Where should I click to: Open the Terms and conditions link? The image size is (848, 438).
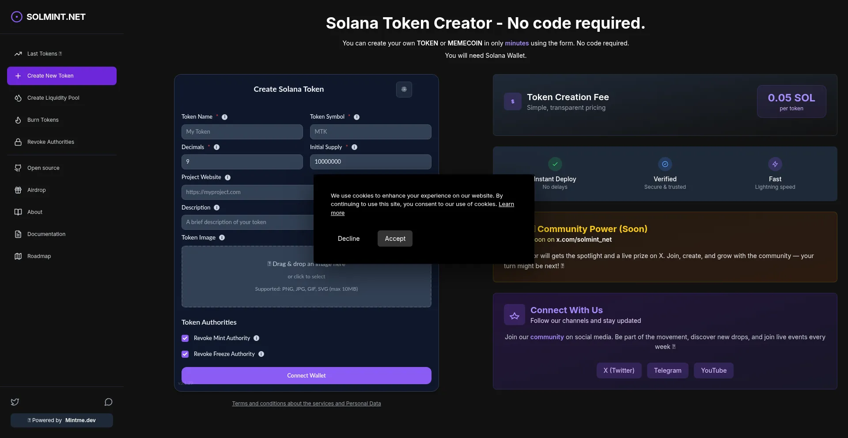(307, 403)
